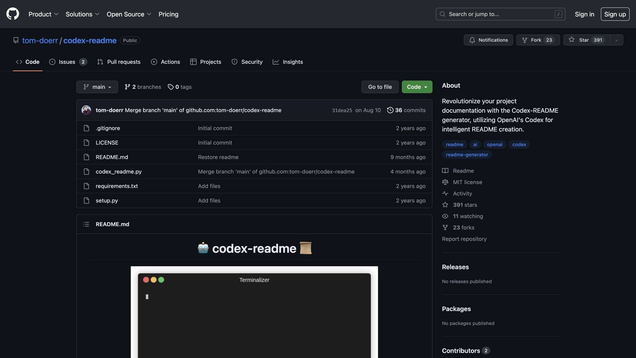This screenshot has width=636, height=358.
Task: Click the notifications bell icon
Action: (x=472, y=40)
